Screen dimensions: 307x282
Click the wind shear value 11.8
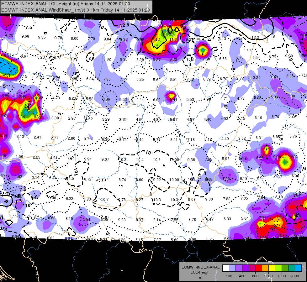(272, 37)
